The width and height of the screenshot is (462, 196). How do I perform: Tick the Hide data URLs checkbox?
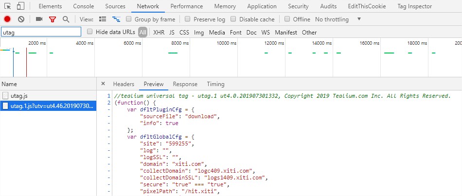point(90,32)
